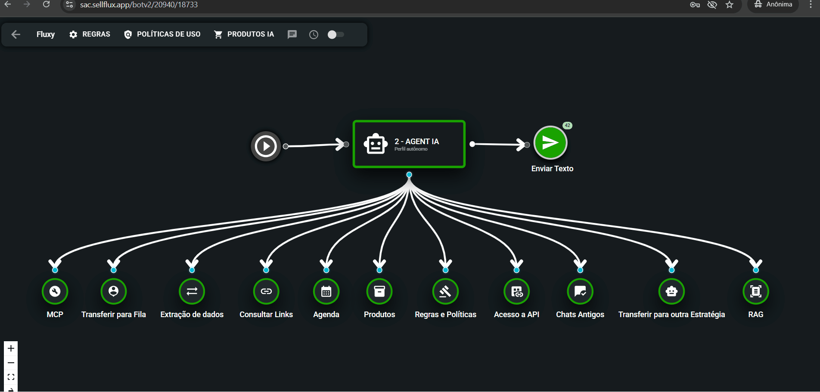Reload the browser page
This screenshot has width=820, height=392.
[46, 5]
